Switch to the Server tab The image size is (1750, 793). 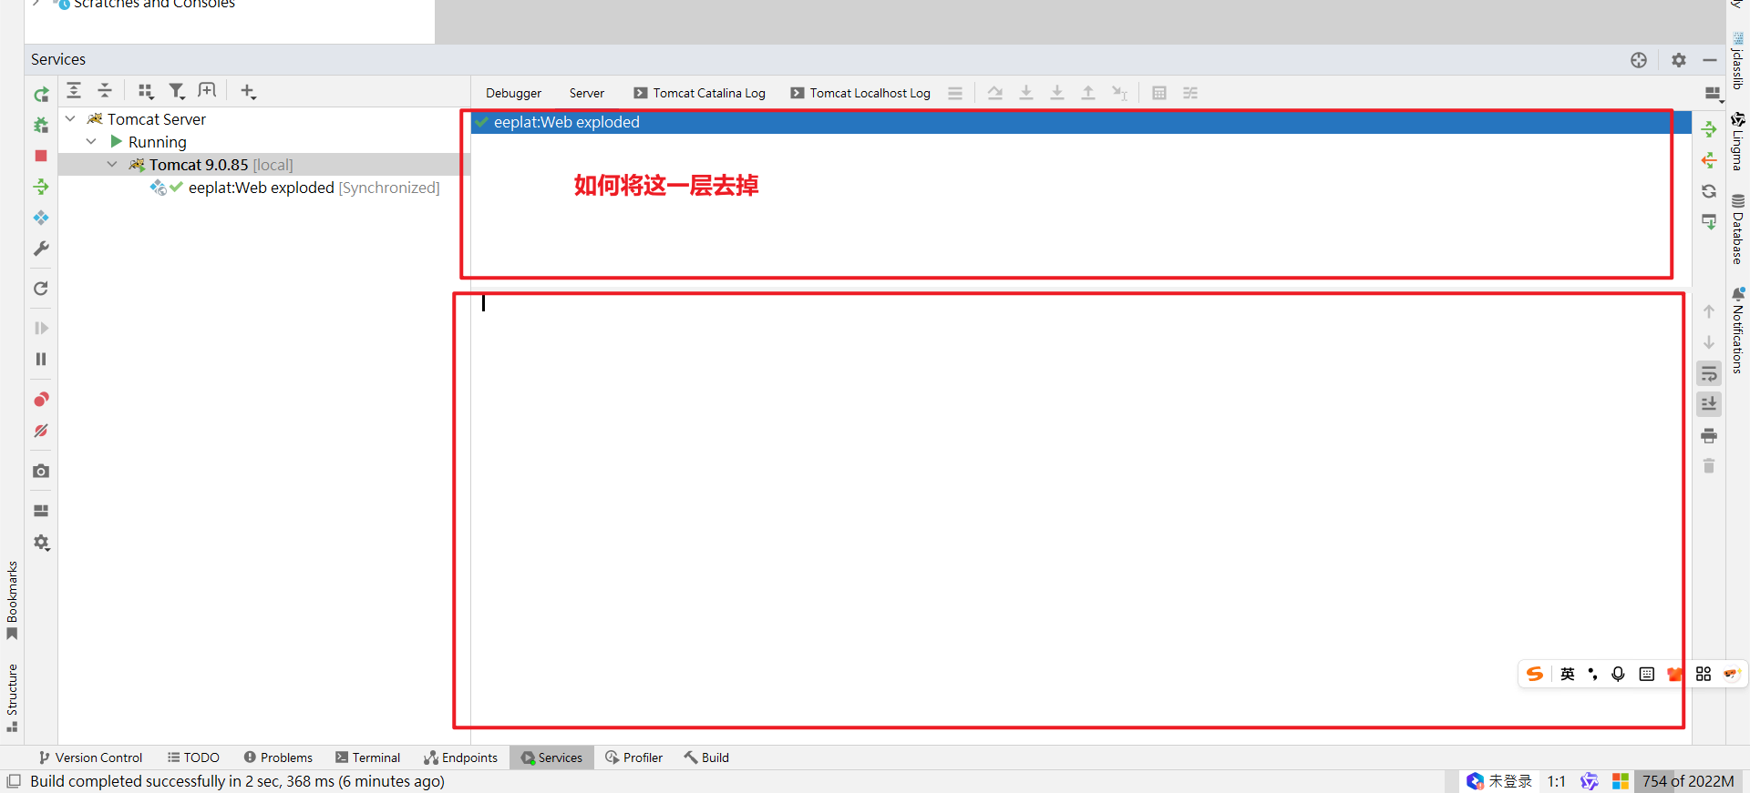[587, 93]
